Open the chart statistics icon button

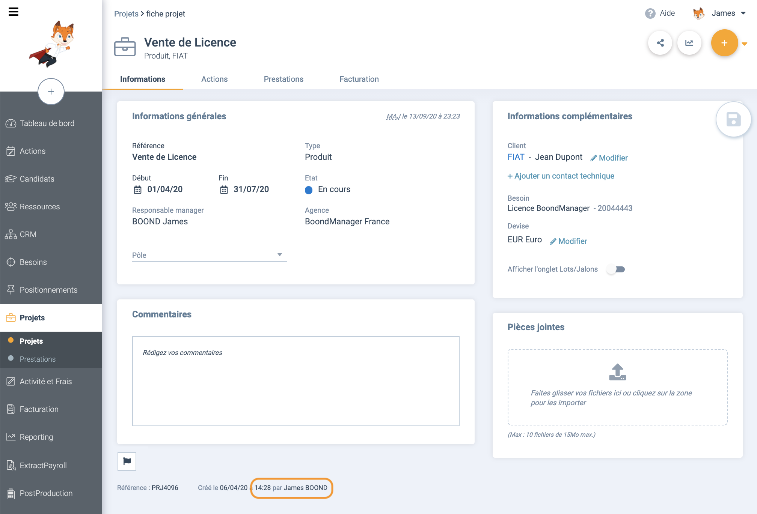tap(689, 43)
